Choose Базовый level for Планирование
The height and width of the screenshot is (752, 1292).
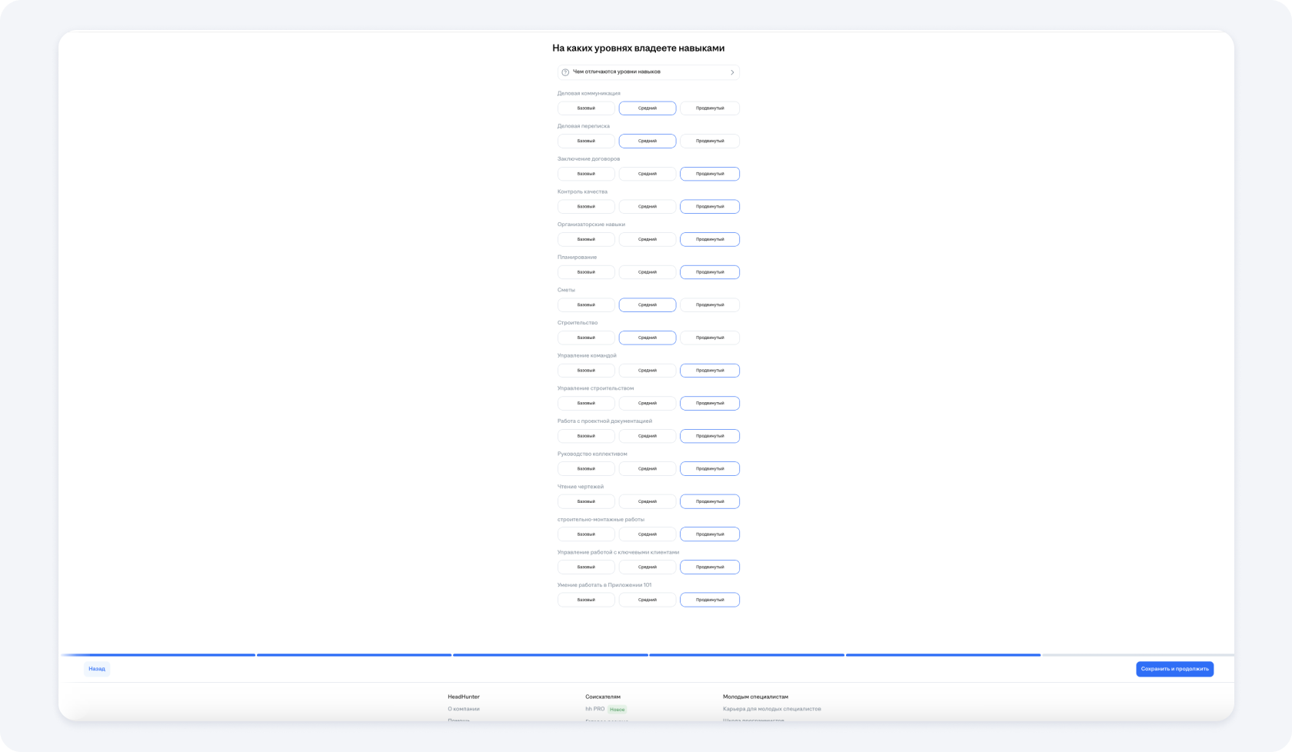click(x=586, y=272)
